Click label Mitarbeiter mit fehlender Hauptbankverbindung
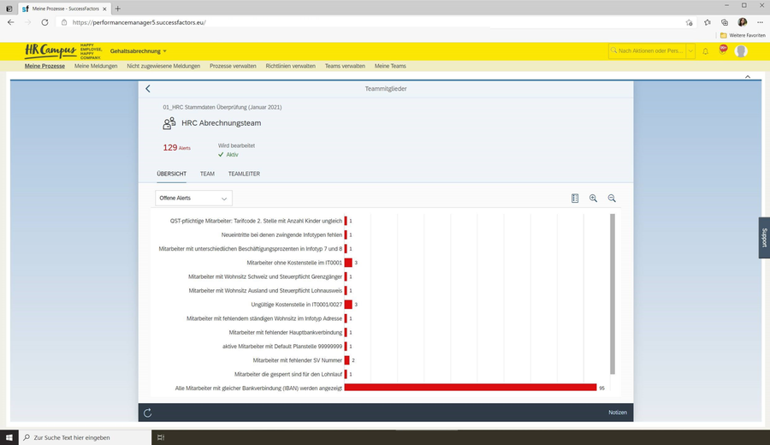 (x=285, y=333)
